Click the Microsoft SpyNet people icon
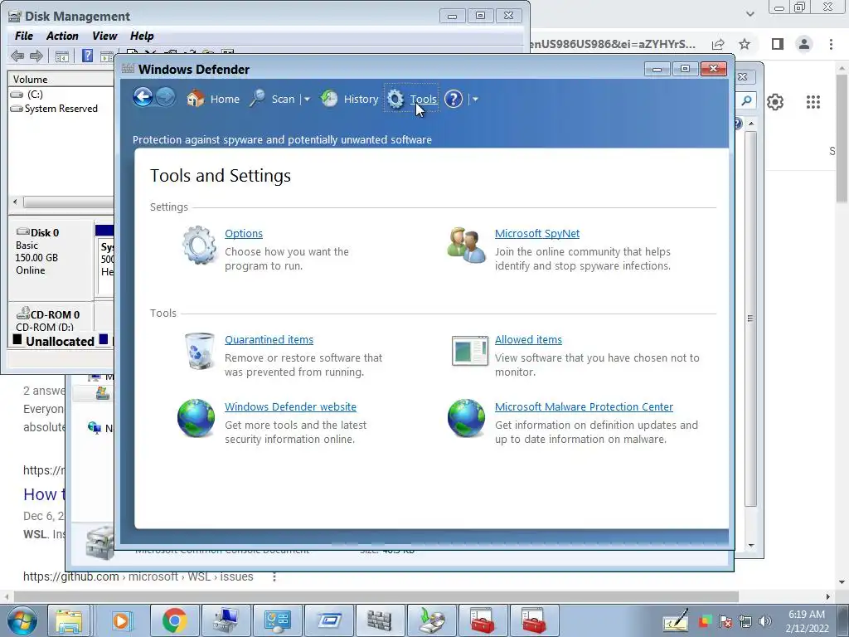 466,246
